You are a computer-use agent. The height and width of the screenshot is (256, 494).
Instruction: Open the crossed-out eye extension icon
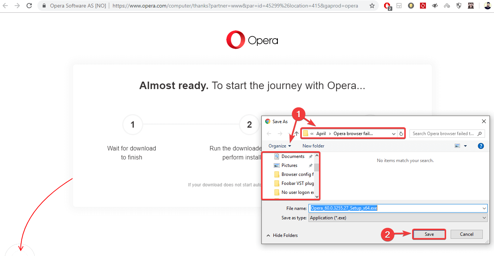435,6
